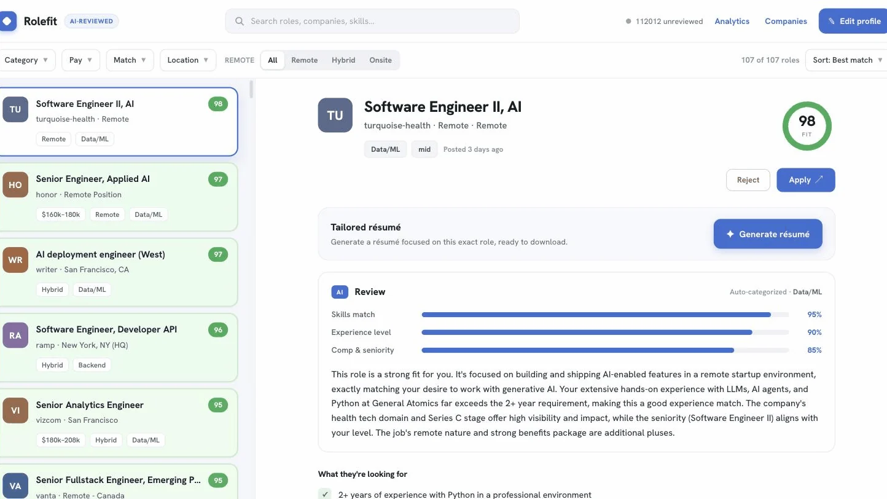Click the TU avatar in the first role card

point(15,109)
